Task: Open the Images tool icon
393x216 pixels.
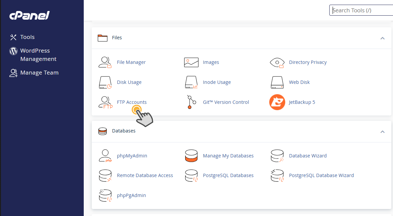Action: (191, 62)
